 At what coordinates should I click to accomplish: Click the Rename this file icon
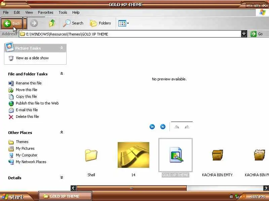(x=11, y=83)
